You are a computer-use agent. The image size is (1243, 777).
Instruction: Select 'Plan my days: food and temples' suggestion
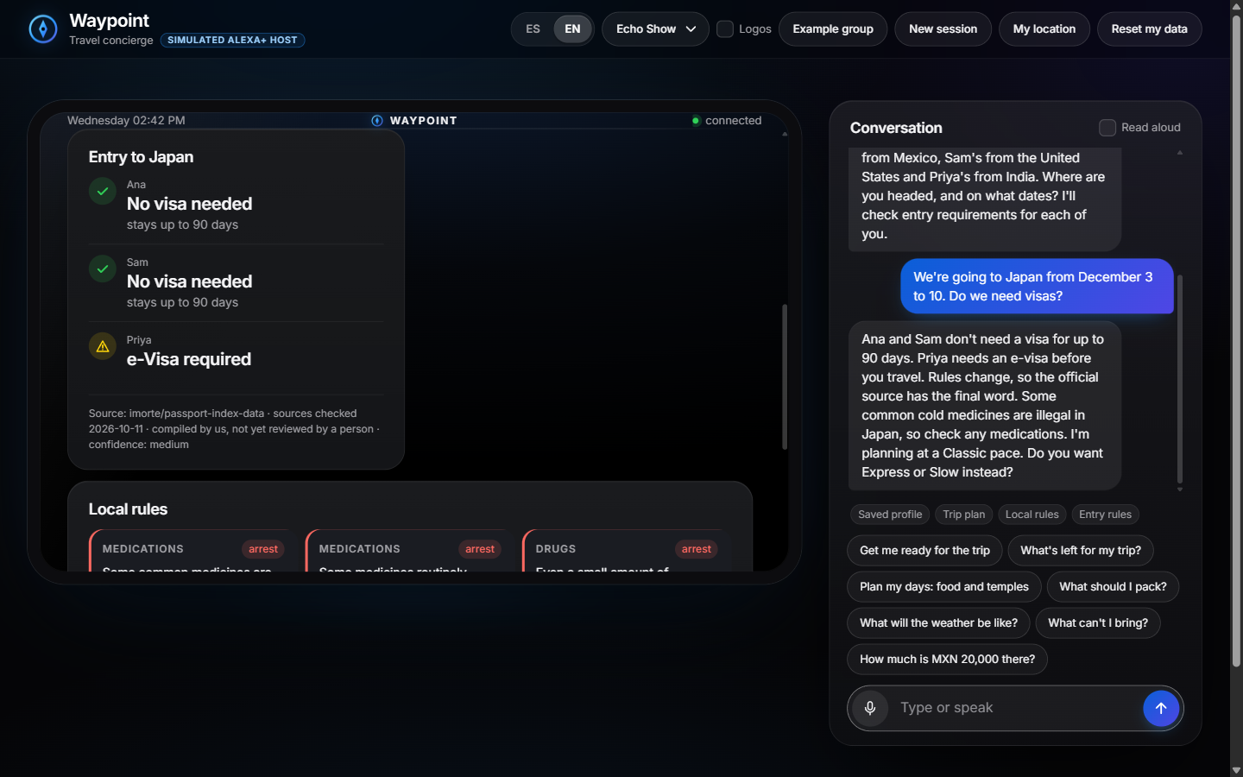(944, 587)
